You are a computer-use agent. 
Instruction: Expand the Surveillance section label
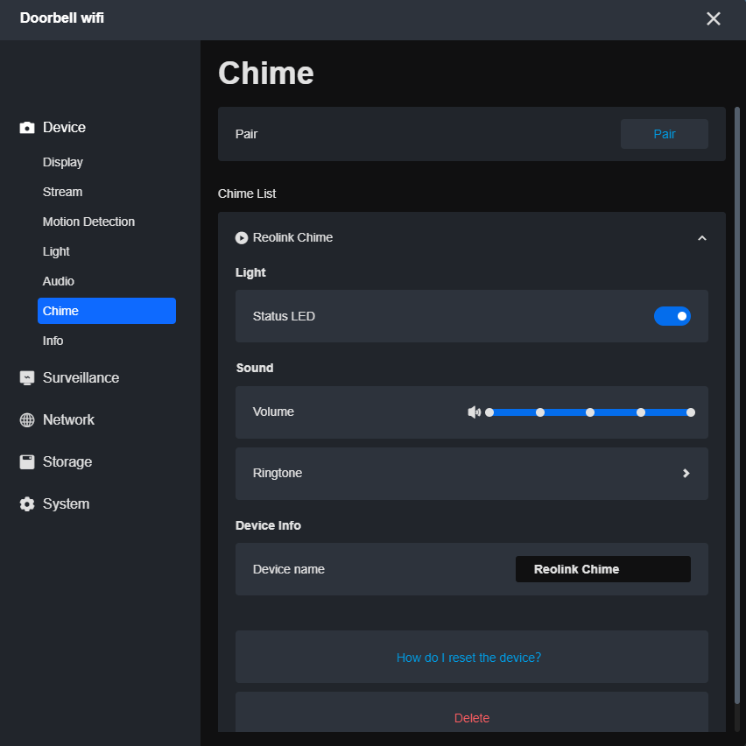tap(81, 377)
